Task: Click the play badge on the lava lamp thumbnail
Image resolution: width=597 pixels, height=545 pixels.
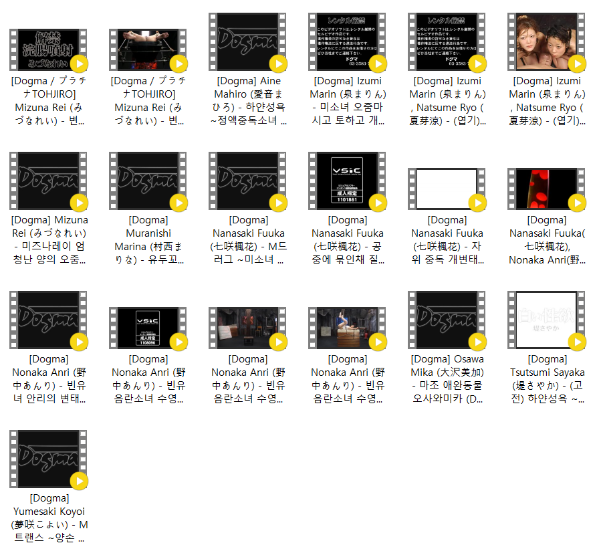Action: tap(578, 203)
